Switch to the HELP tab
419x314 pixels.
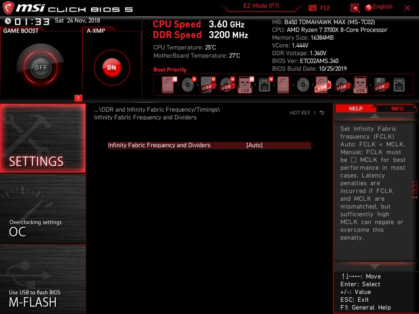(355, 108)
